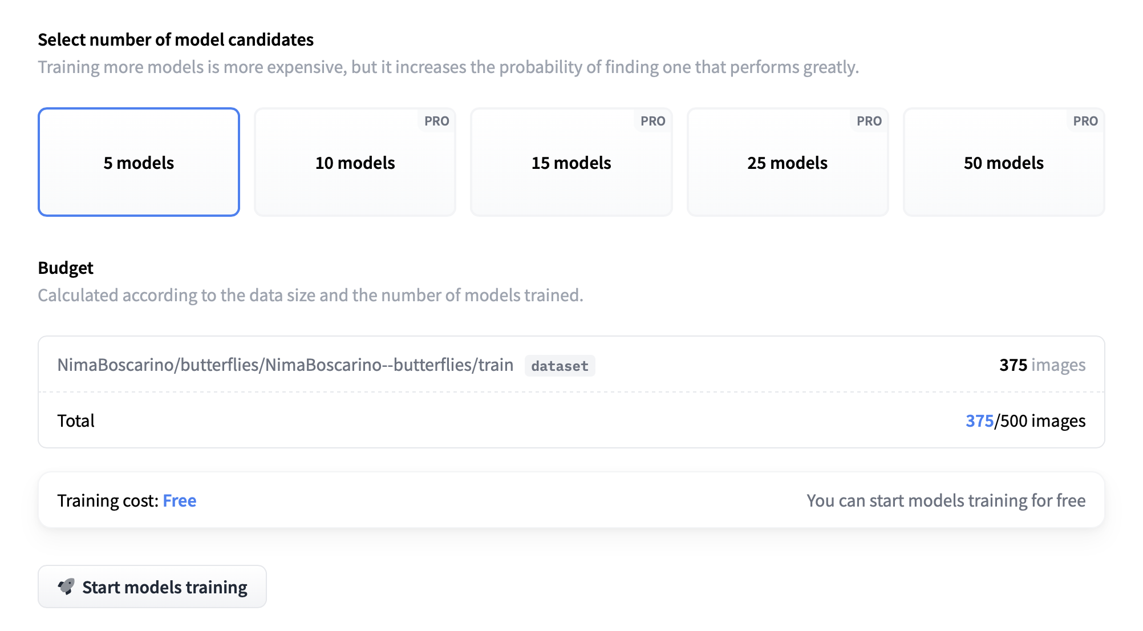Click the PRO badge on 50 models card
The height and width of the screenshot is (631, 1143).
[1085, 121]
